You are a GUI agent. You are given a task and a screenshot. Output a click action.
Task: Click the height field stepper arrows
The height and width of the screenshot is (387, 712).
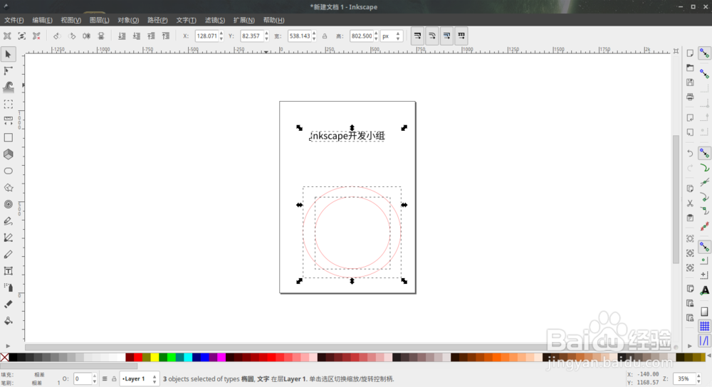[x=376, y=36]
